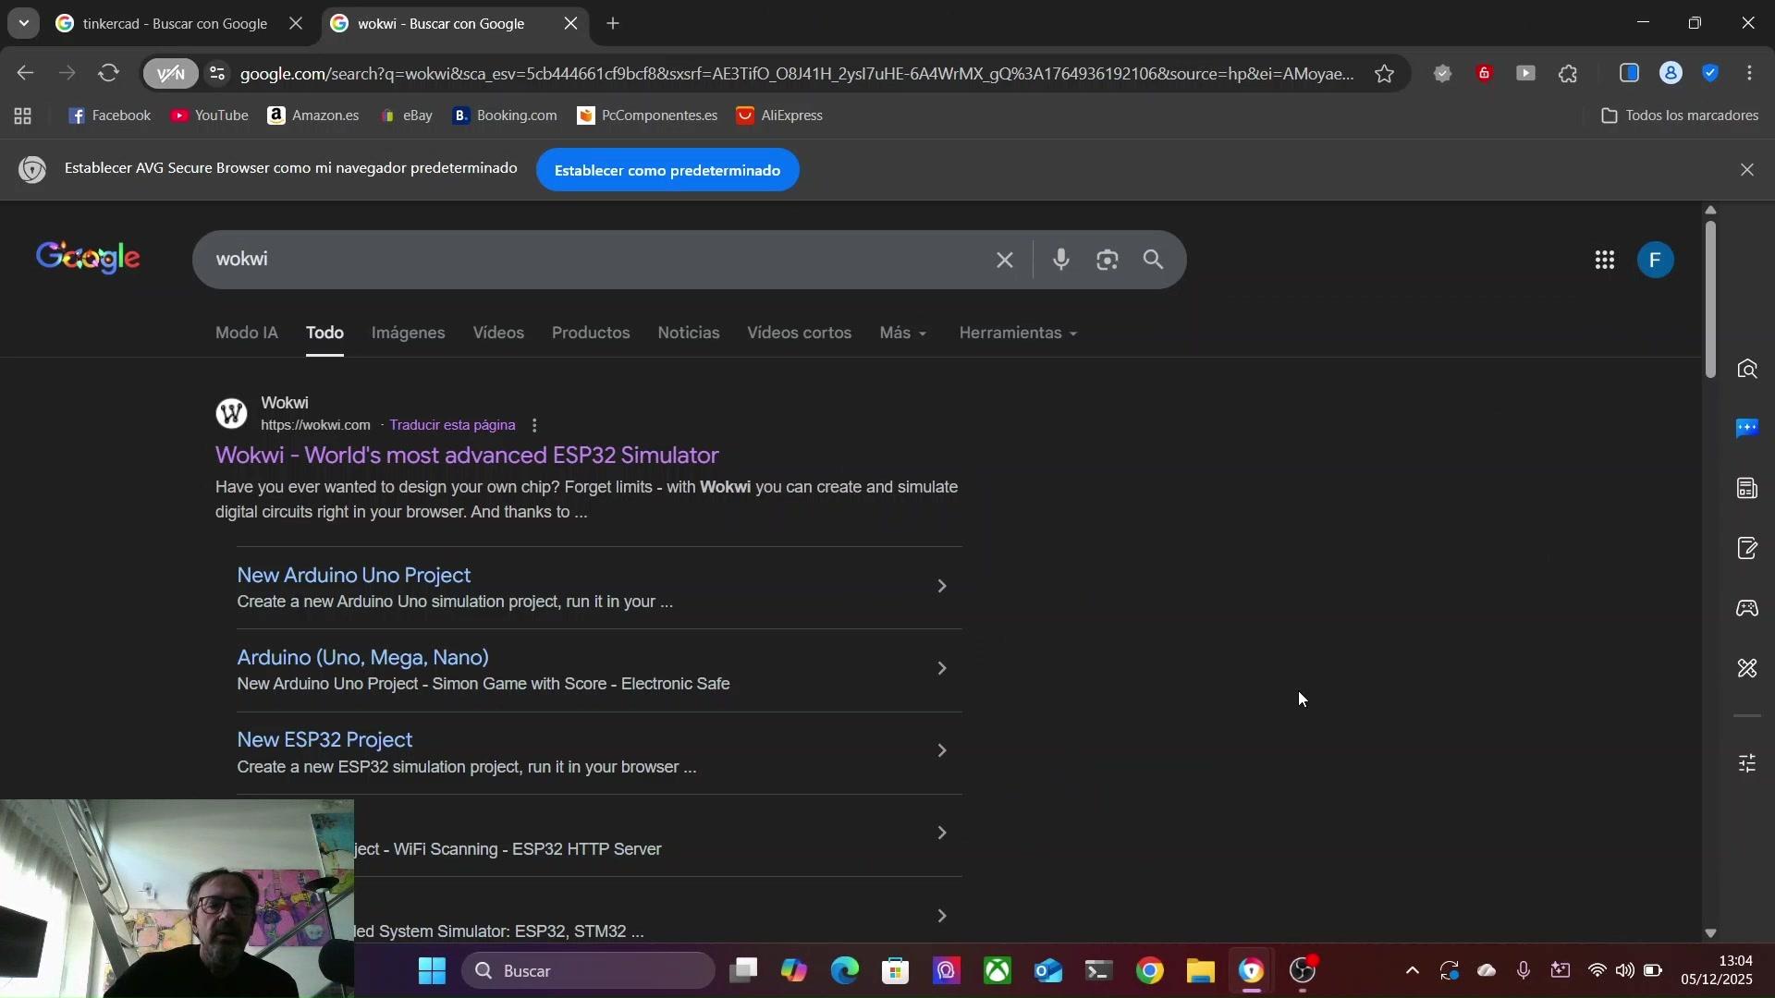1775x998 pixels.
Task: Open the browser extensions puzzle icon
Action: [1569, 74]
